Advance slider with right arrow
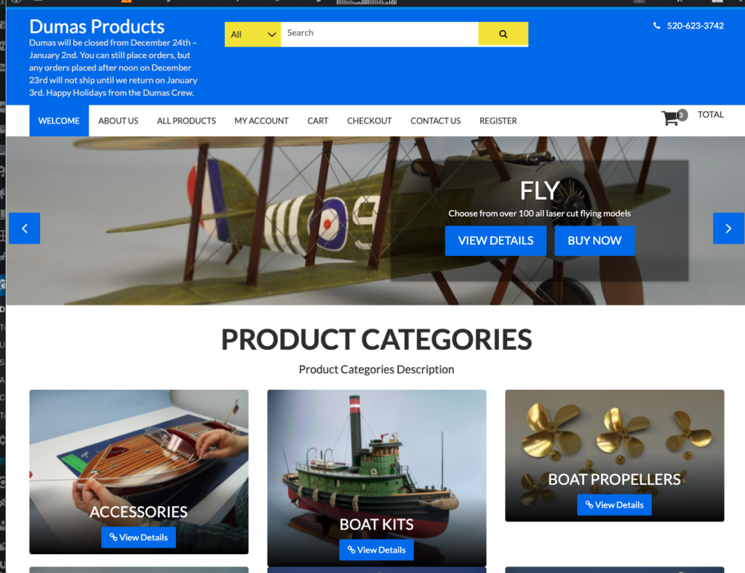Viewport: 745px width, 573px height. [728, 228]
